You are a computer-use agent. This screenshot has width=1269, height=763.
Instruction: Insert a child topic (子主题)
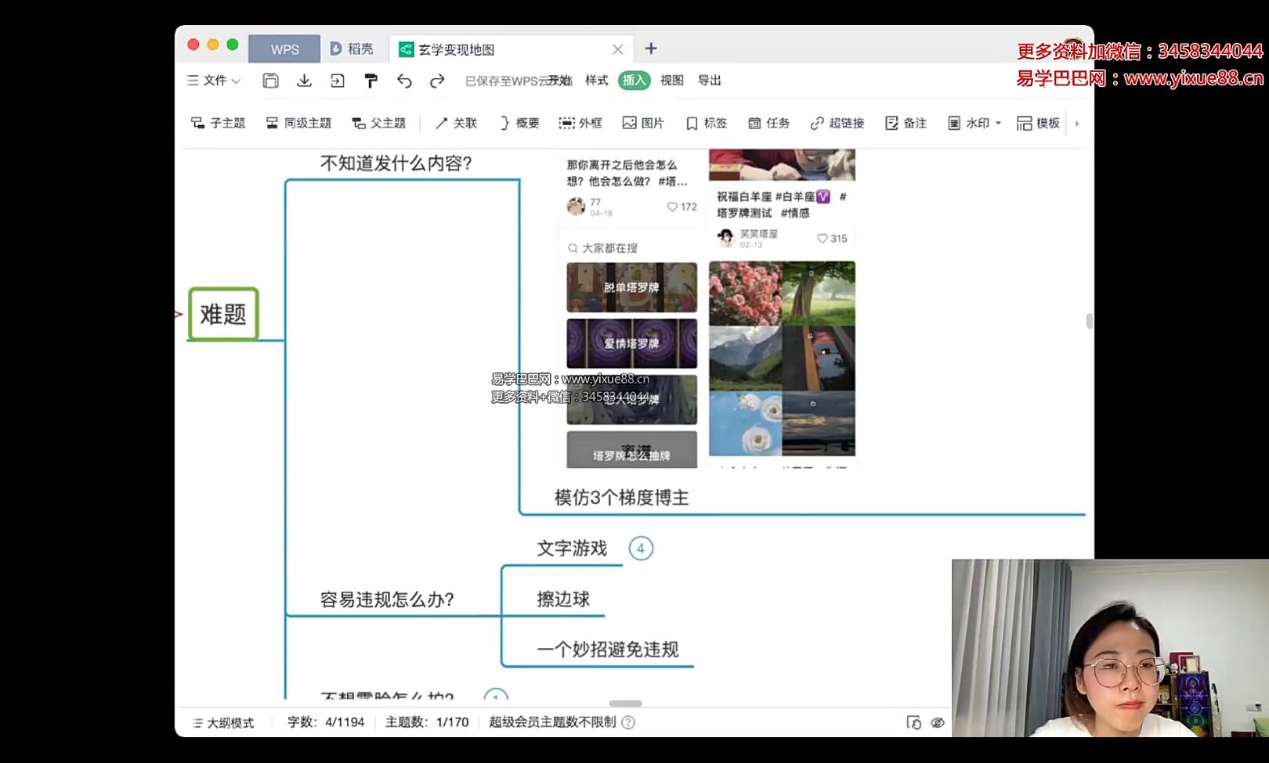(218, 123)
